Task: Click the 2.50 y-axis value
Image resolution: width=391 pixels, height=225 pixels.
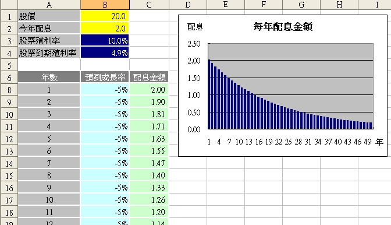Action: click(x=194, y=44)
